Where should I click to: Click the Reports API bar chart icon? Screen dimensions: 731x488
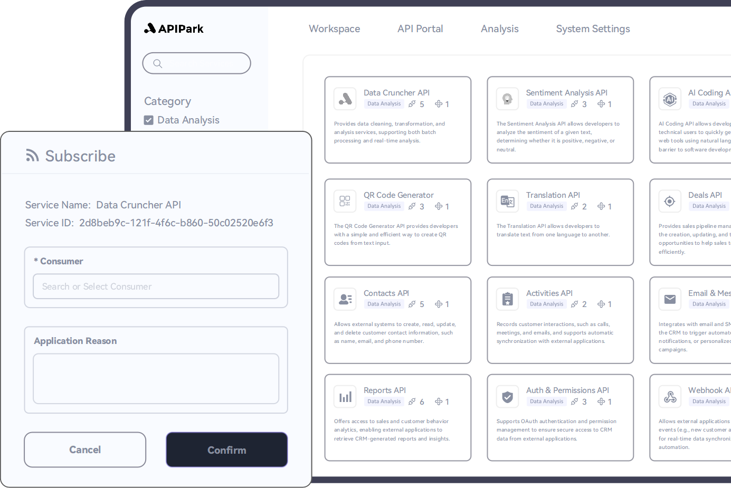click(345, 396)
